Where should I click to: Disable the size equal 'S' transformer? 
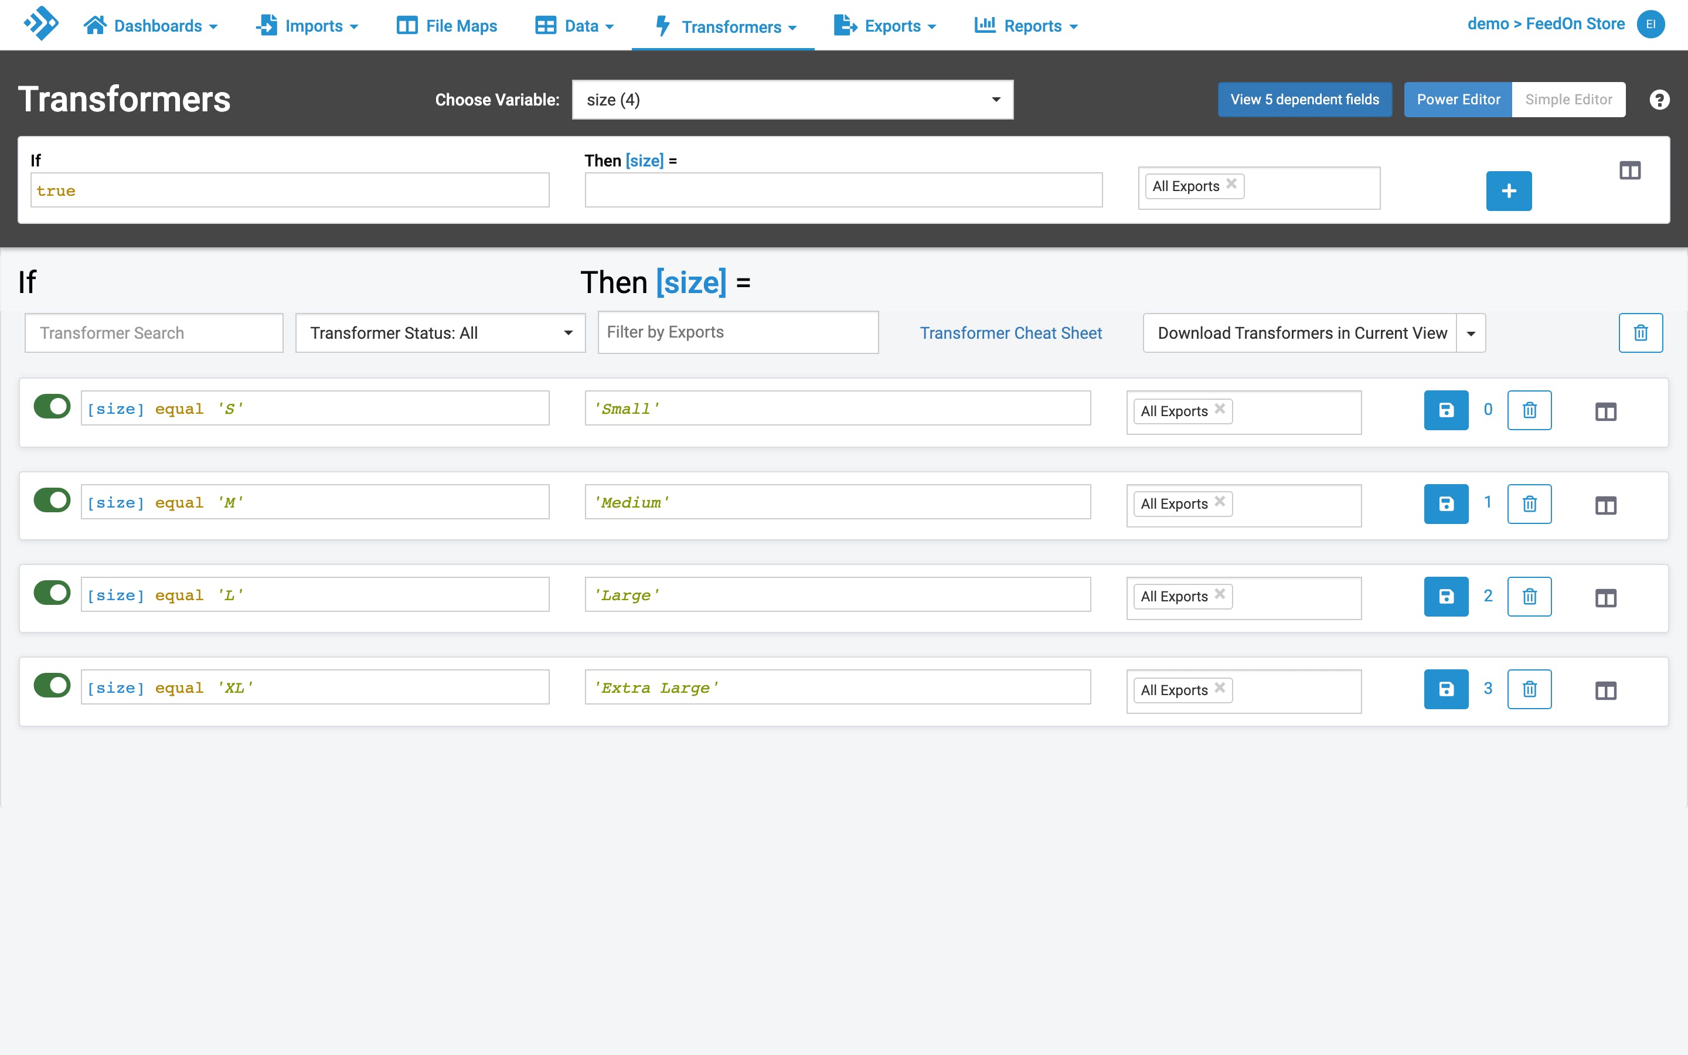pos(52,406)
